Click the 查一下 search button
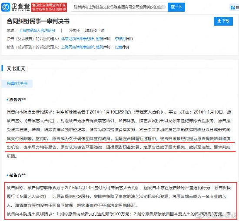Image resolution: width=239 pixels, height=221 pixels. (176, 7)
